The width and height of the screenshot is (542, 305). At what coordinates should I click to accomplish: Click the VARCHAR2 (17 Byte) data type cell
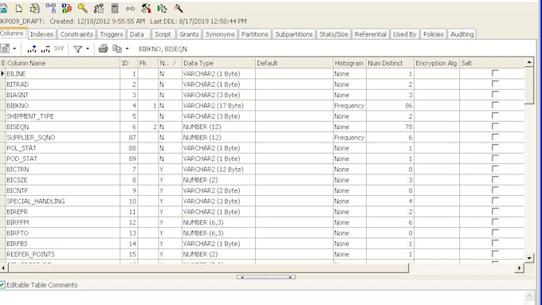[x=218, y=105]
